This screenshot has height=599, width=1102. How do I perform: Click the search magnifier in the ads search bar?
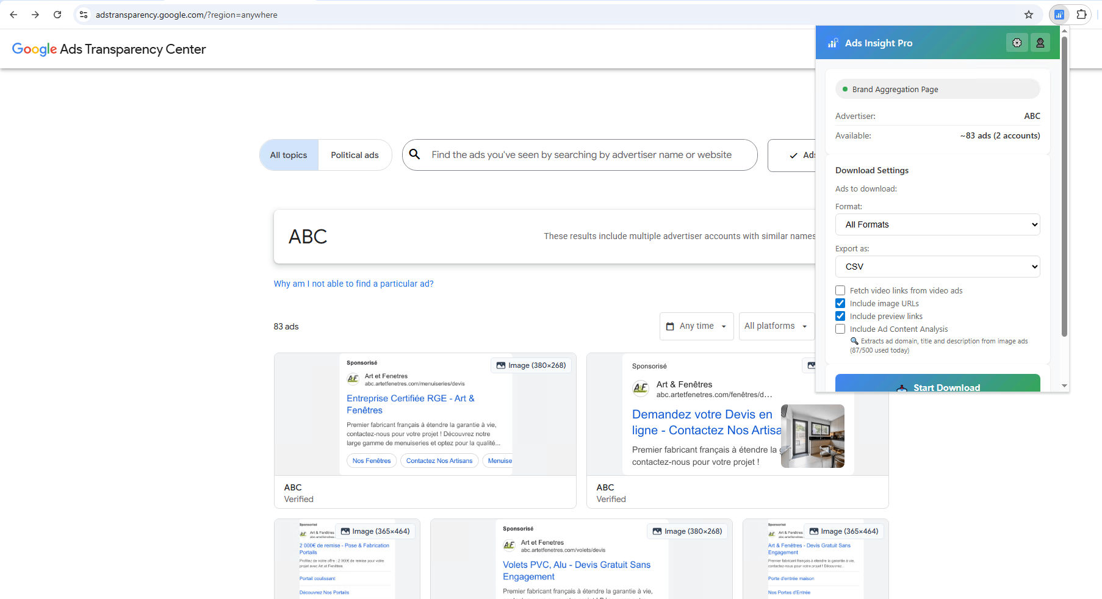[x=416, y=155]
